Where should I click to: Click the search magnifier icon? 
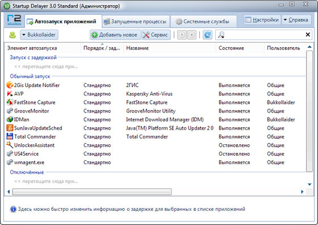tap(221, 35)
